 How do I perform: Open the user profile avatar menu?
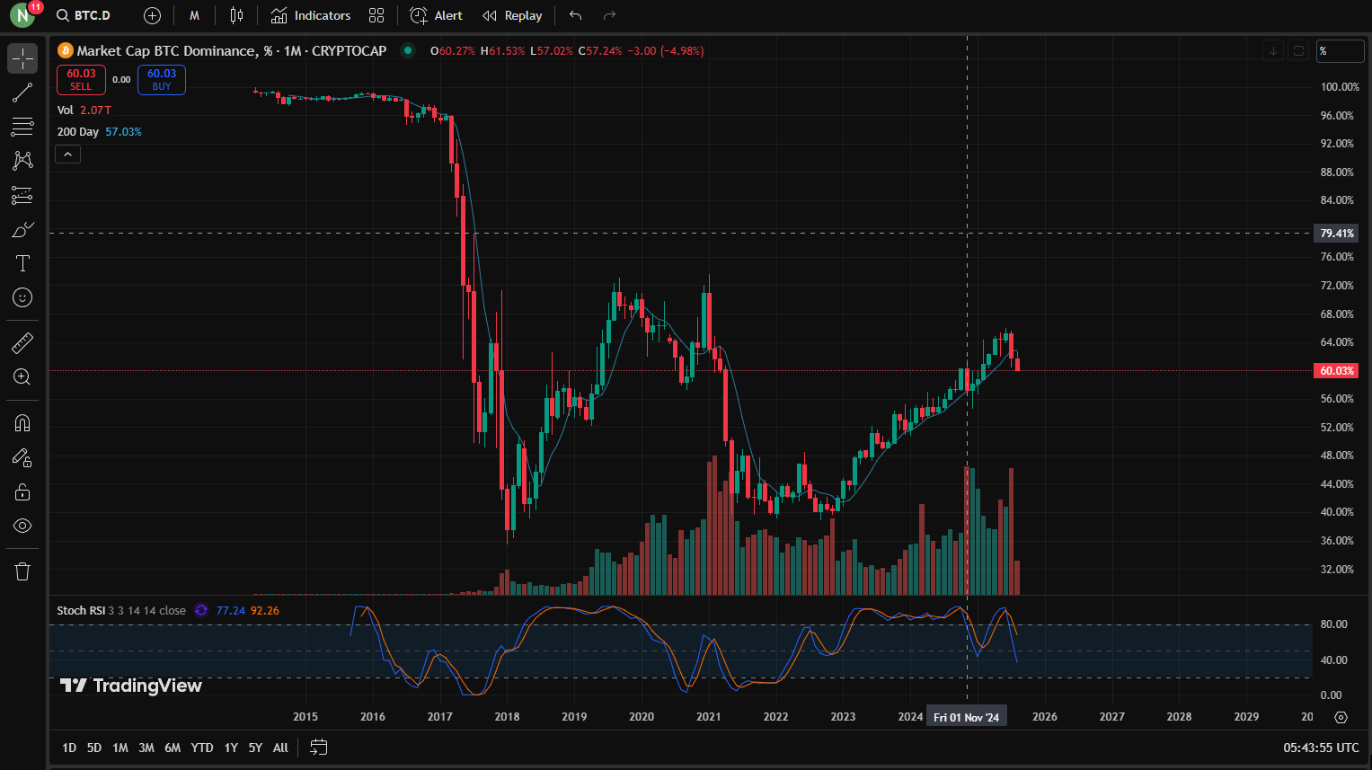(x=22, y=15)
